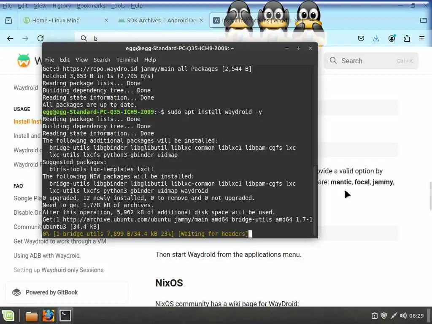This screenshot has width=432, height=324.
Task: Open the Firefox Edit menu
Action: pos(23,5)
